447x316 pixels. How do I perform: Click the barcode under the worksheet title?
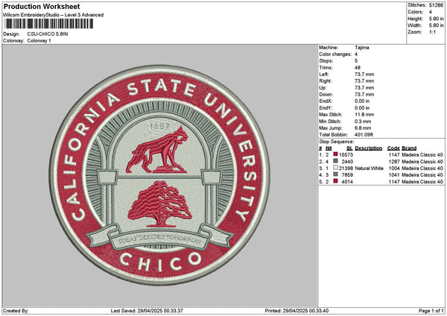pos(49,24)
